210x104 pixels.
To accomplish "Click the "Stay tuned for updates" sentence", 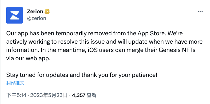I will pyautogui.click(x=81, y=75).
